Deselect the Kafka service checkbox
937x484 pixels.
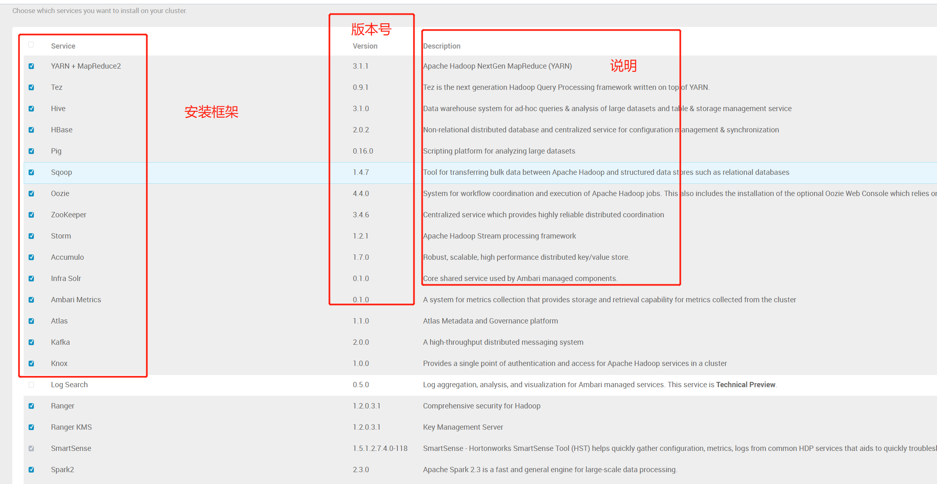coord(31,342)
